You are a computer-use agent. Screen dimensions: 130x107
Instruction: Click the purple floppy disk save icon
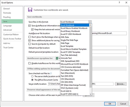(30, 10)
